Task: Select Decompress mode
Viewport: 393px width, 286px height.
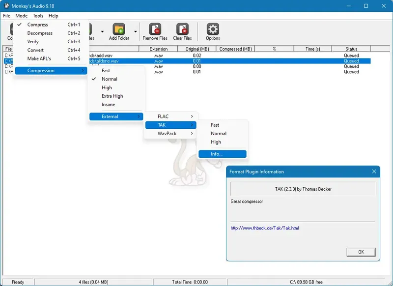Action: point(51,33)
